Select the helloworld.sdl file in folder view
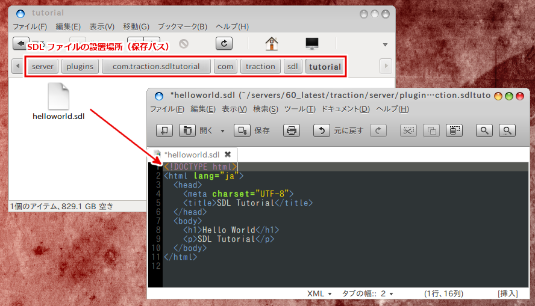Screen dimensions: 535x306 58,102
